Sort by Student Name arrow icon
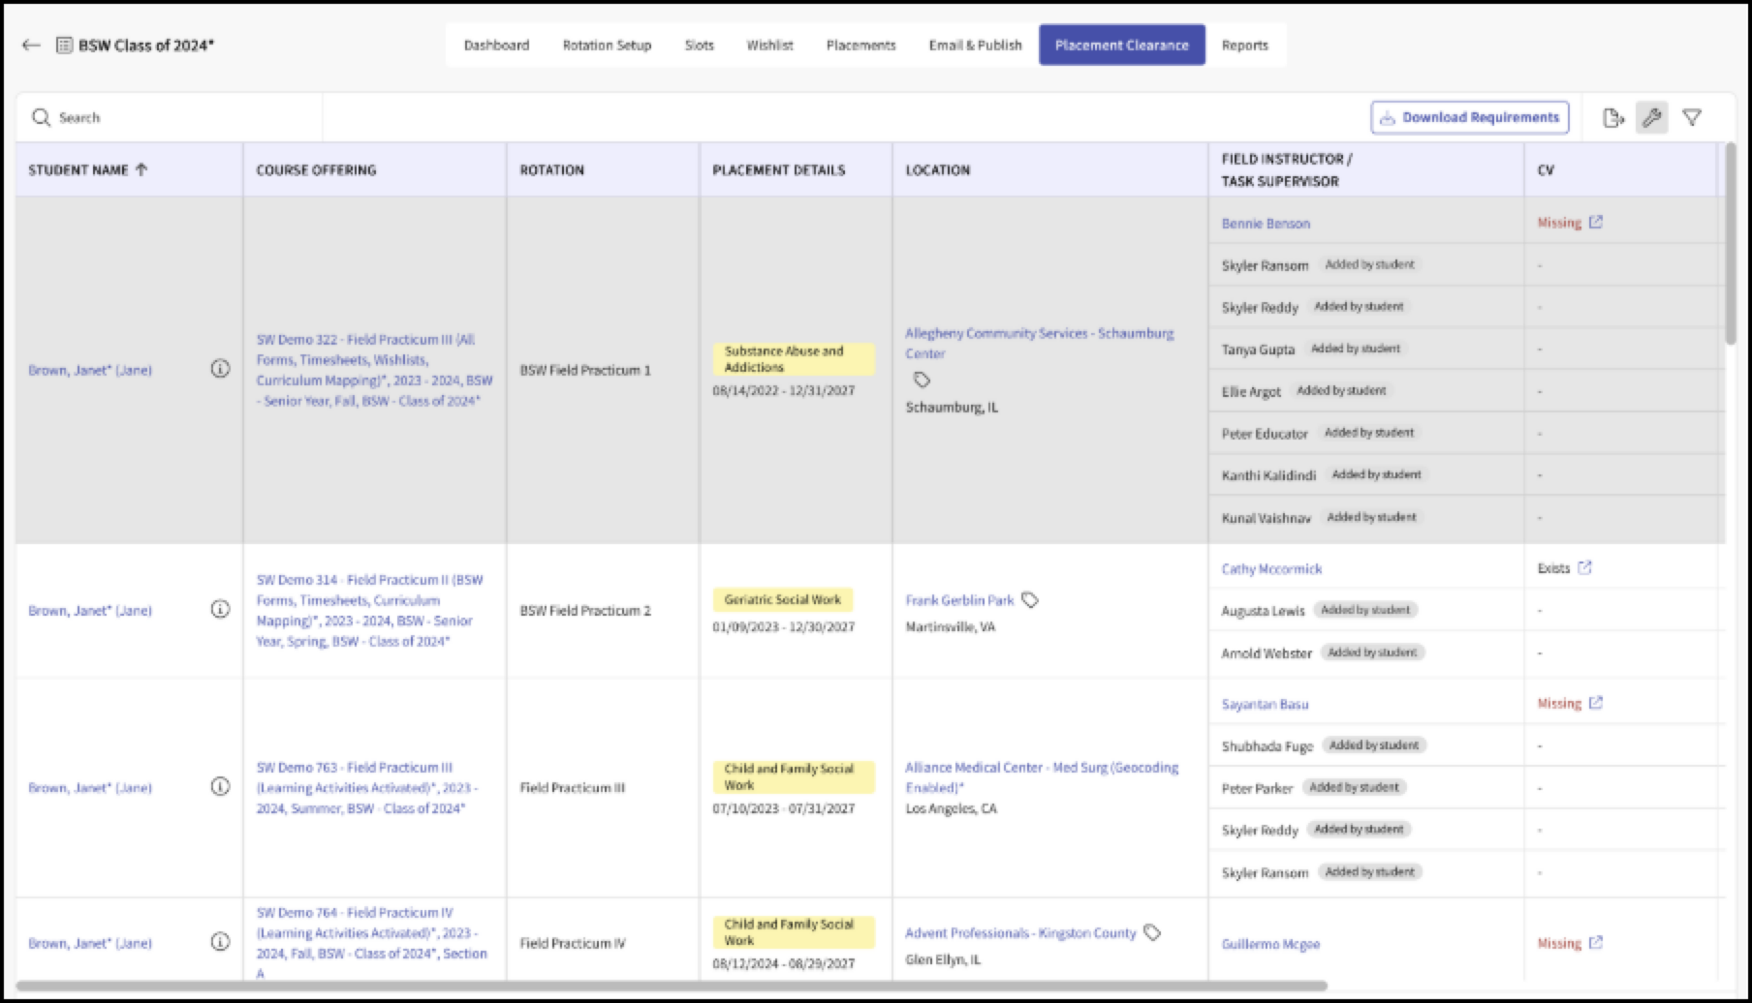Image resolution: width=1752 pixels, height=1003 pixels. (141, 169)
